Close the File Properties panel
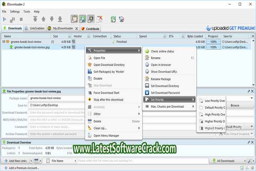Image resolution: width=256 pixels, height=171 pixels. [252, 91]
